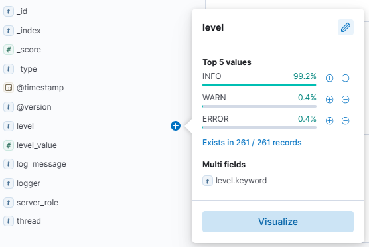
Task: Click the _type field type icon
Action: pyautogui.click(x=9, y=69)
